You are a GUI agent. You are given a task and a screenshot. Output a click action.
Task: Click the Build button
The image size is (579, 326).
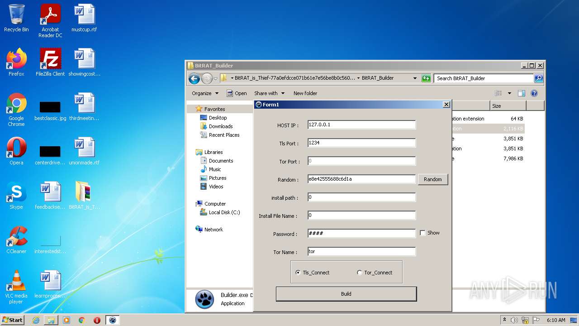pyautogui.click(x=346, y=294)
